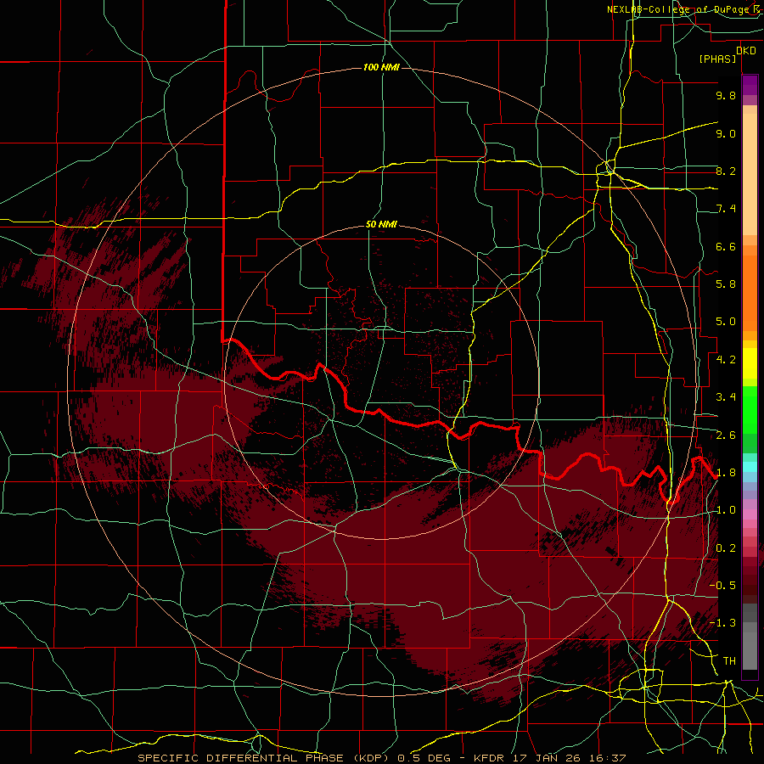Screen dimensions: 764x764
Task: Click the -1.3 value on the color scale
Action: [722, 623]
